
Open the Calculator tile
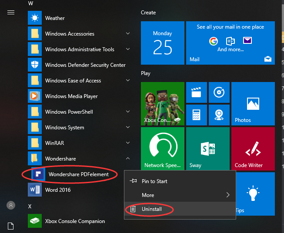click(x=197, y=115)
